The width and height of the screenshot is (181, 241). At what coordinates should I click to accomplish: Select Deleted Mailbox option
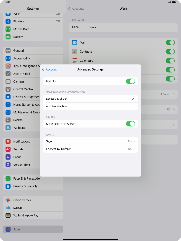pyautogui.click(x=90, y=99)
